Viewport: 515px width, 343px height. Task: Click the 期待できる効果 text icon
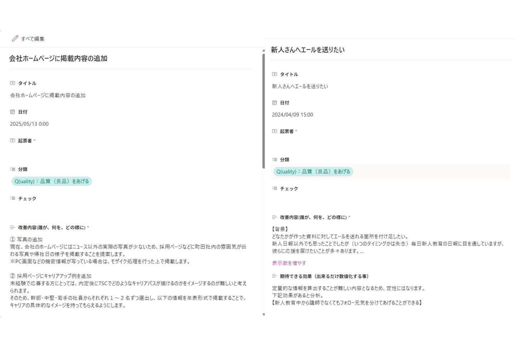point(274,276)
